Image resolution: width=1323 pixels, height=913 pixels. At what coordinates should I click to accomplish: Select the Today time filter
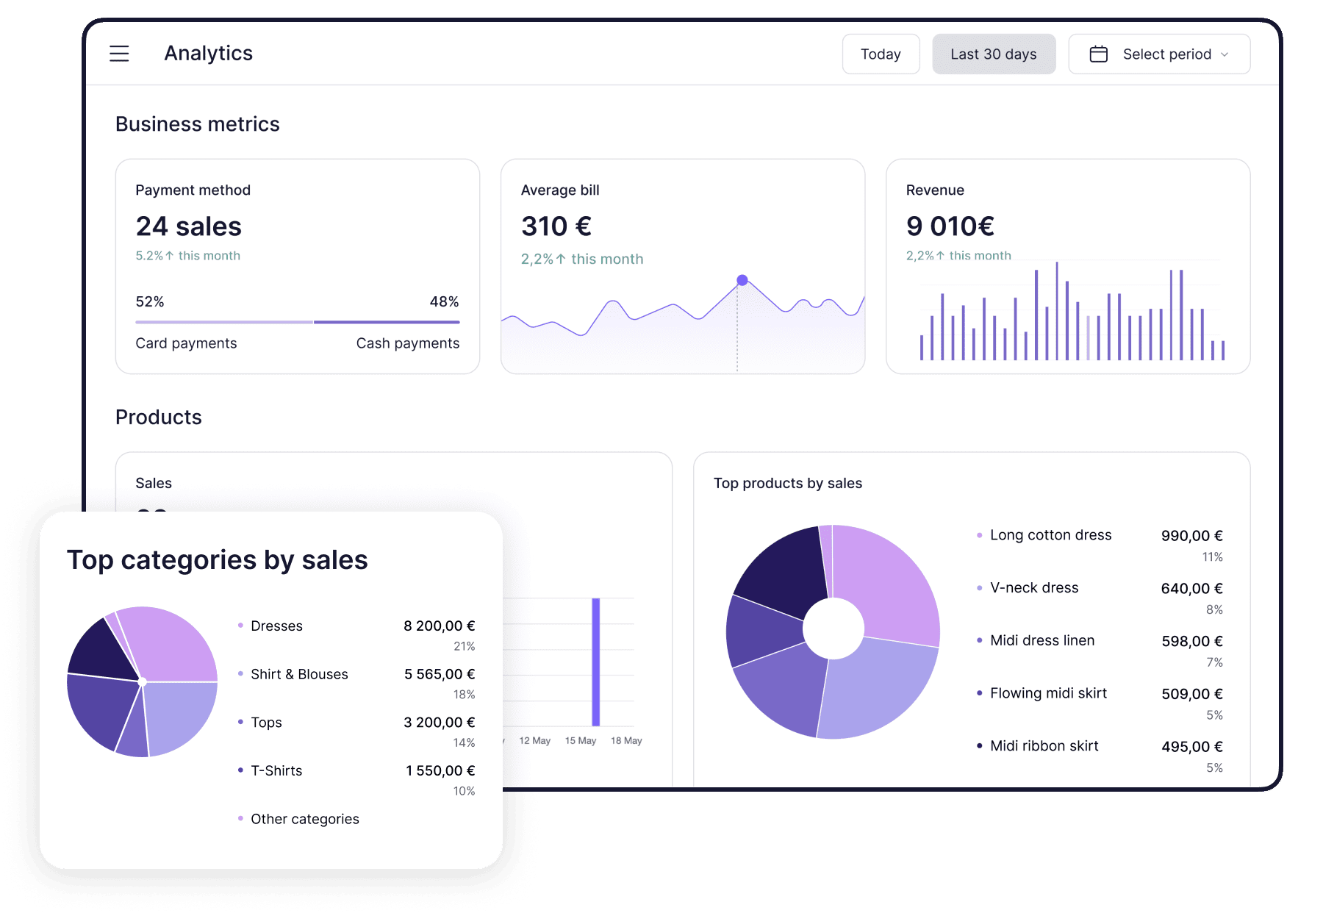point(881,54)
